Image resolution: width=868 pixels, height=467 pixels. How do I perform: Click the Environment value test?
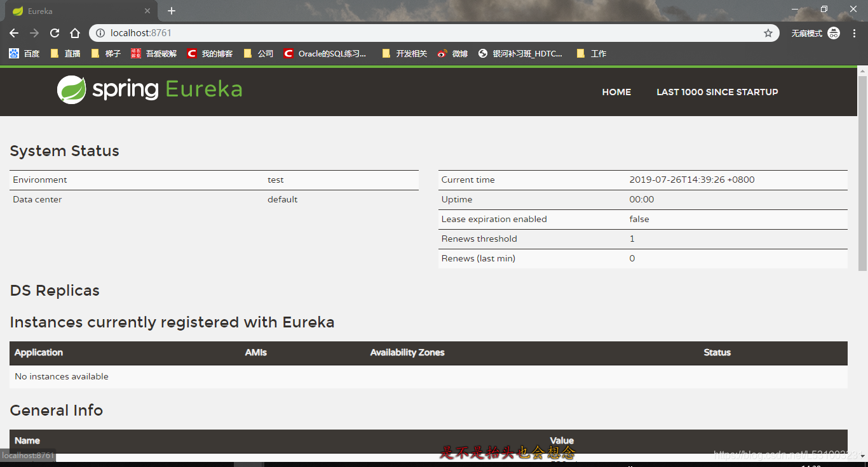pyautogui.click(x=275, y=180)
